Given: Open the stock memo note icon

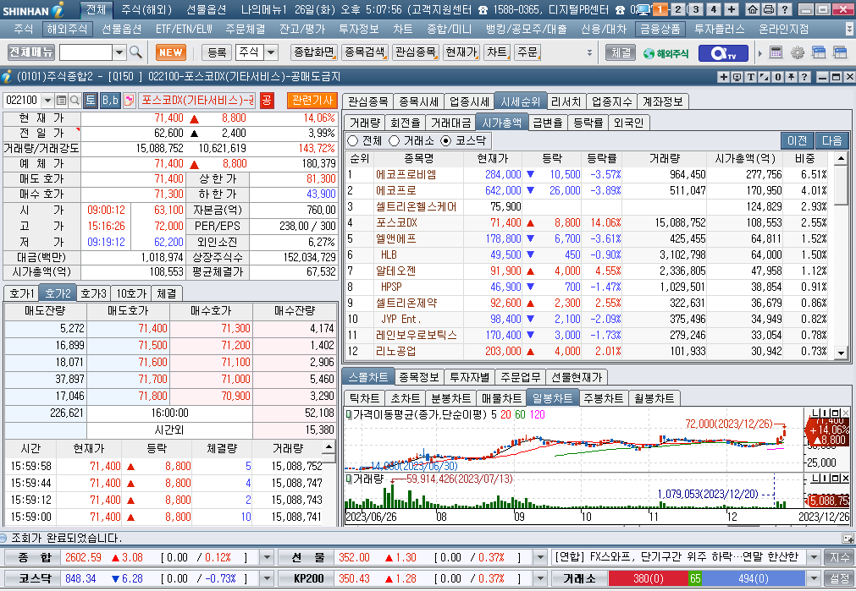Looking at the screenshot, I should [130, 101].
